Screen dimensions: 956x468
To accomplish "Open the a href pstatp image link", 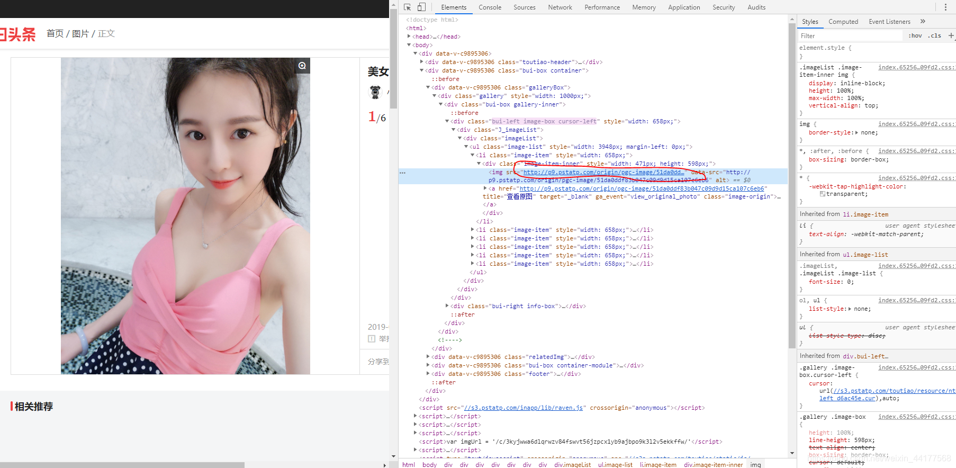I will click(x=642, y=188).
